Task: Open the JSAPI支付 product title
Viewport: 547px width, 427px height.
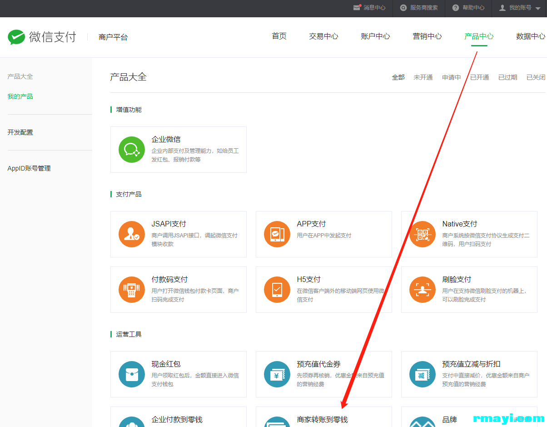Action: [169, 224]
